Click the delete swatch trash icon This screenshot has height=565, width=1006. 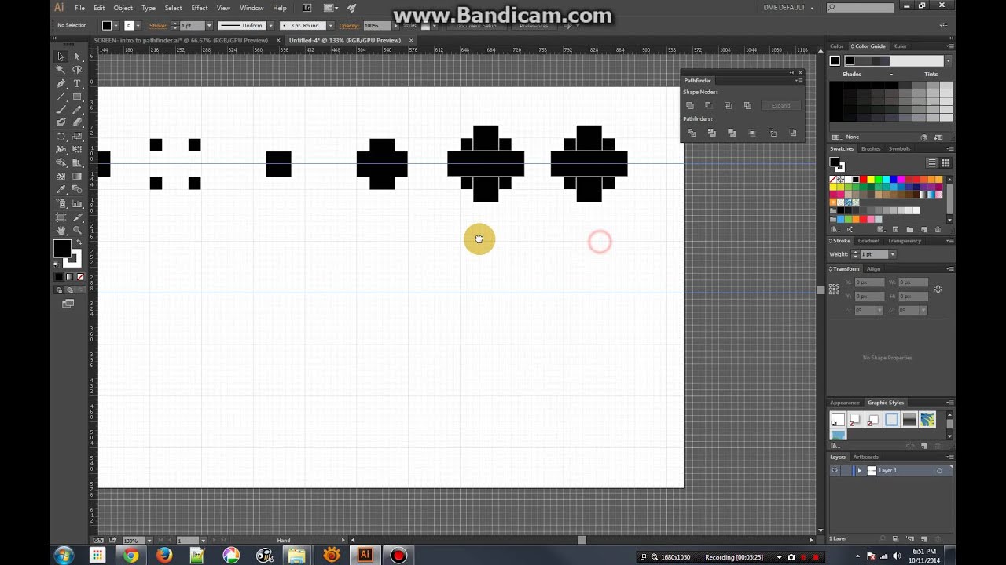(938, 230)
